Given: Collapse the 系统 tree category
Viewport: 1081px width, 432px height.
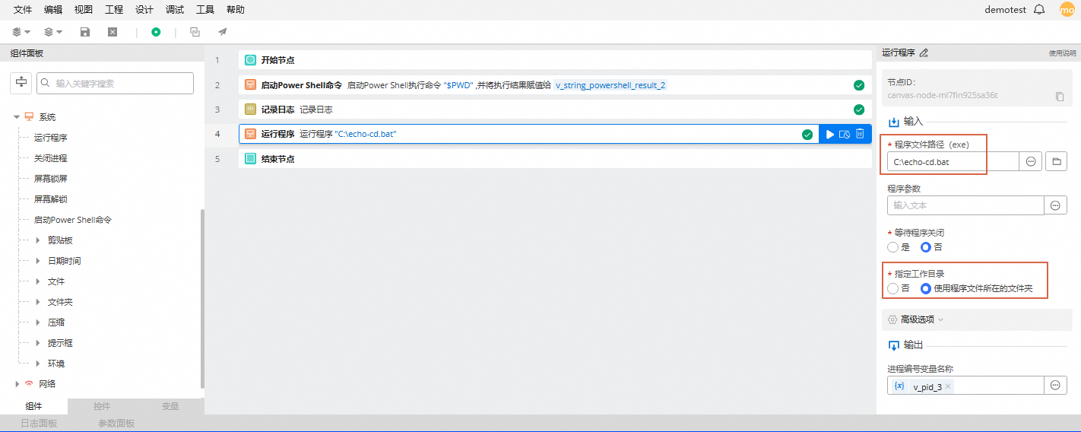Looking at the screenshot, I should click(16, 117).
